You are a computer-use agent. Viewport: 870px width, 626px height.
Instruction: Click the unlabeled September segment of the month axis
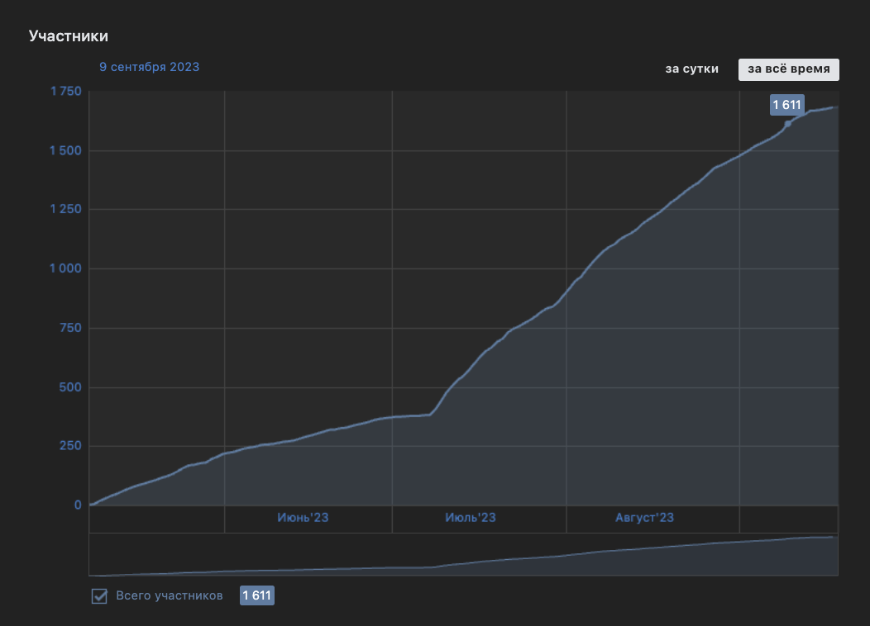(x=788, y=519)
